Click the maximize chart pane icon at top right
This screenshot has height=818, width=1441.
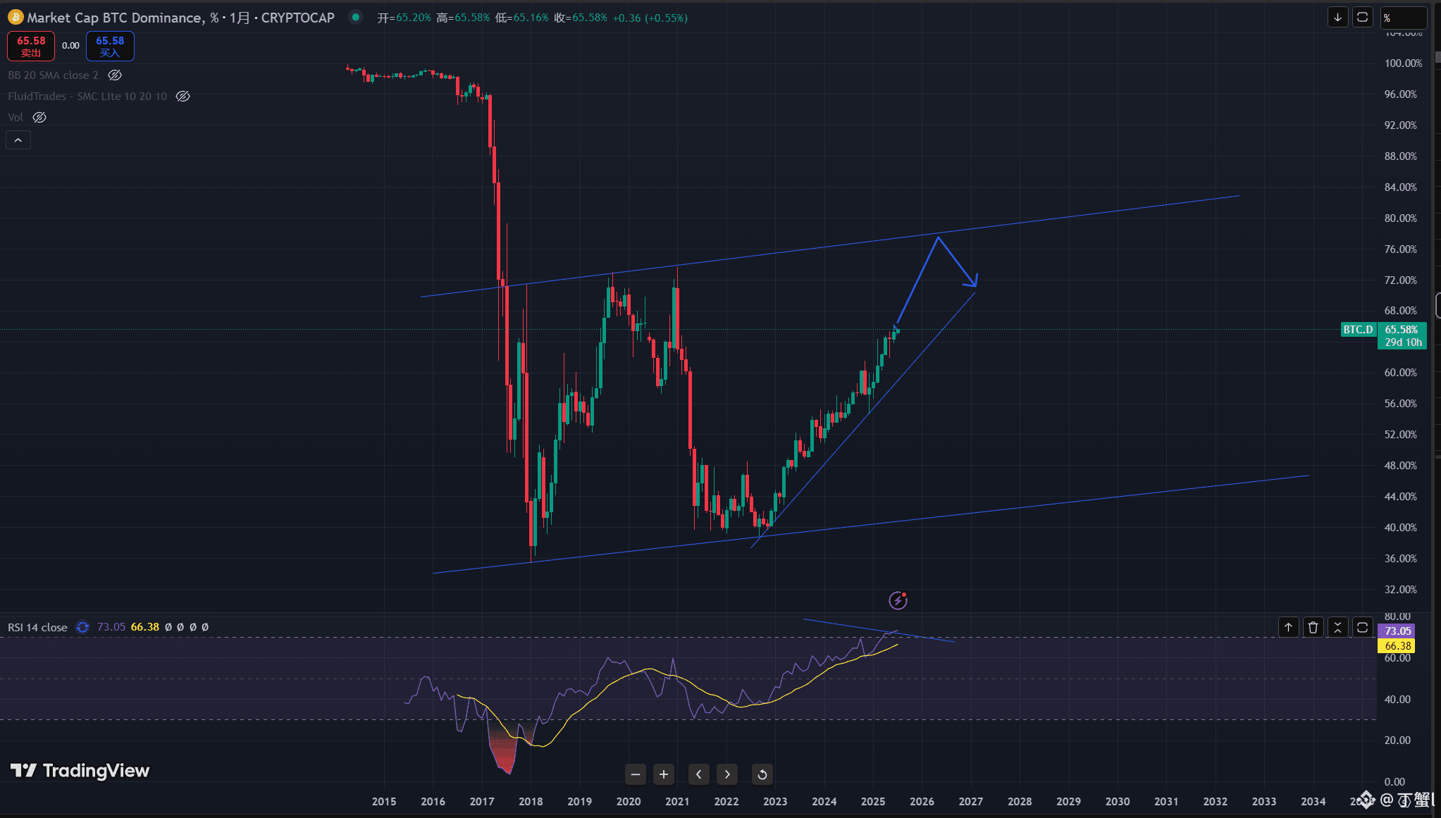(x=1362, y=18)
